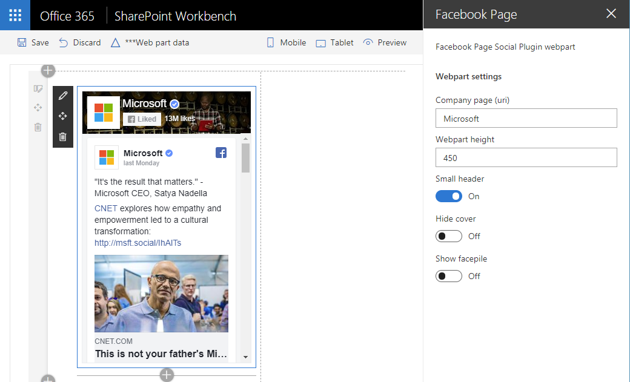Enable the Hide cover toggle
This screenshot has width=630, height=382.
coord(449,235)
